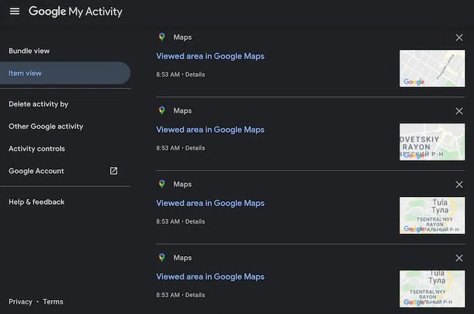
Task: Click the Maps label of first entry
Action: pos(183,37)
